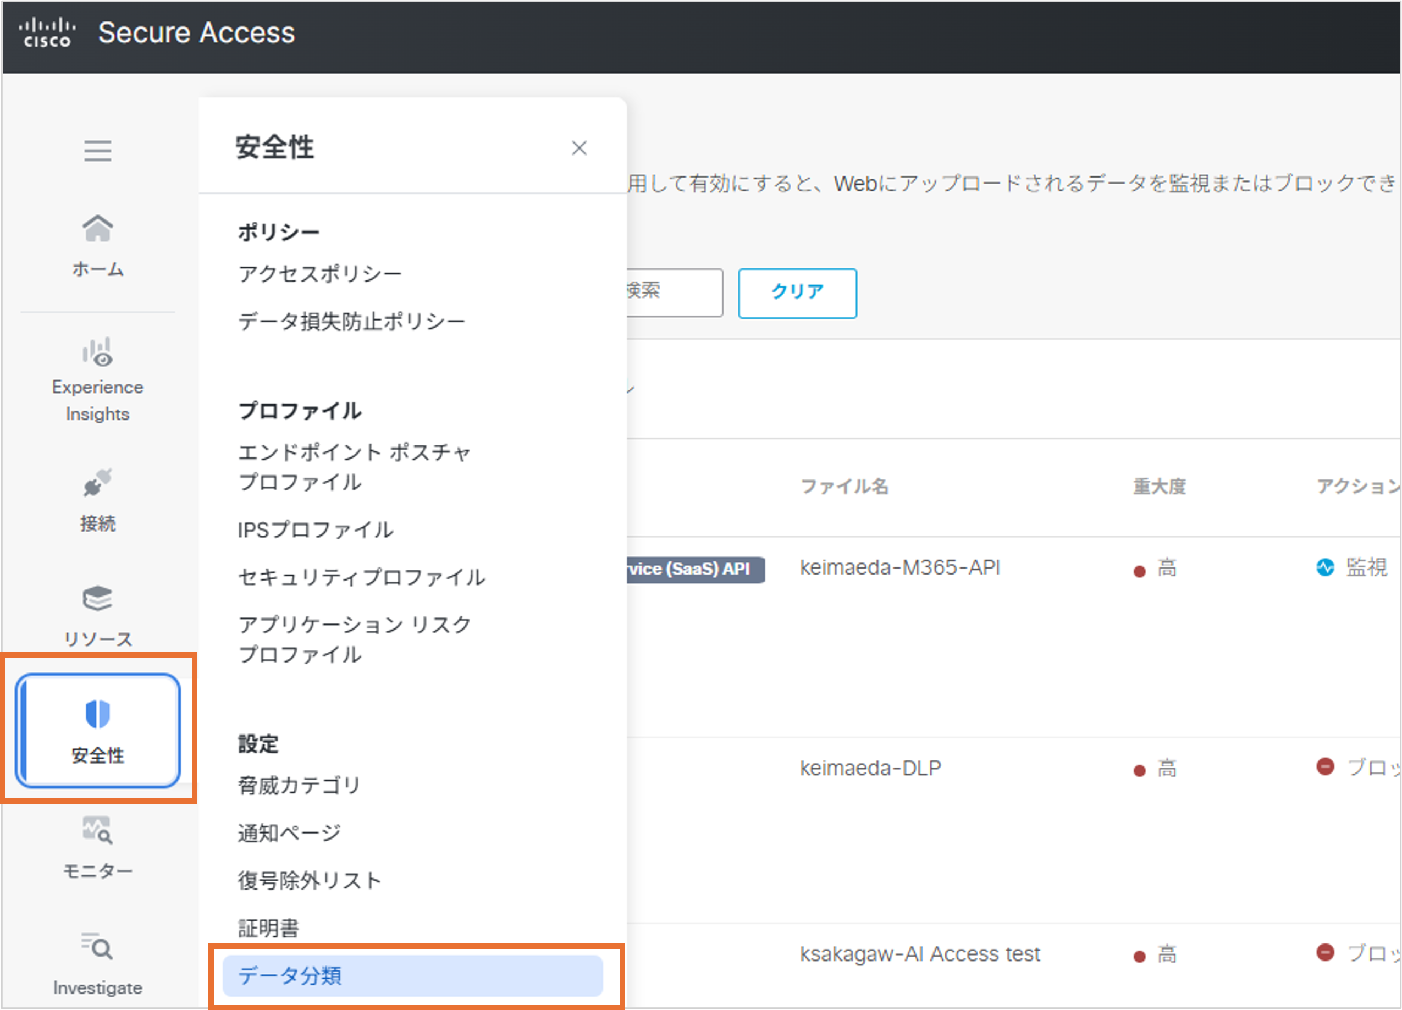Click the プロファイル section heading
The height and width of the screenshot is (1010, 1402).
coord(300,410)
